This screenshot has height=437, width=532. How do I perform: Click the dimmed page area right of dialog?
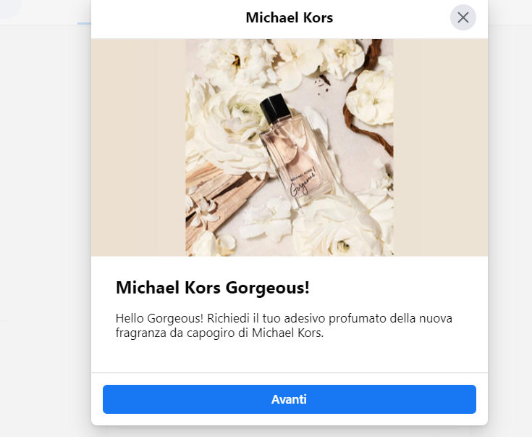[510, 217]
